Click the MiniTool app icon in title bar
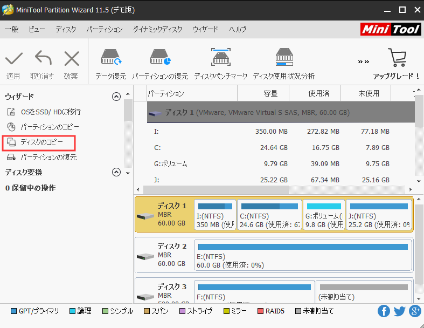 point(8,10)
